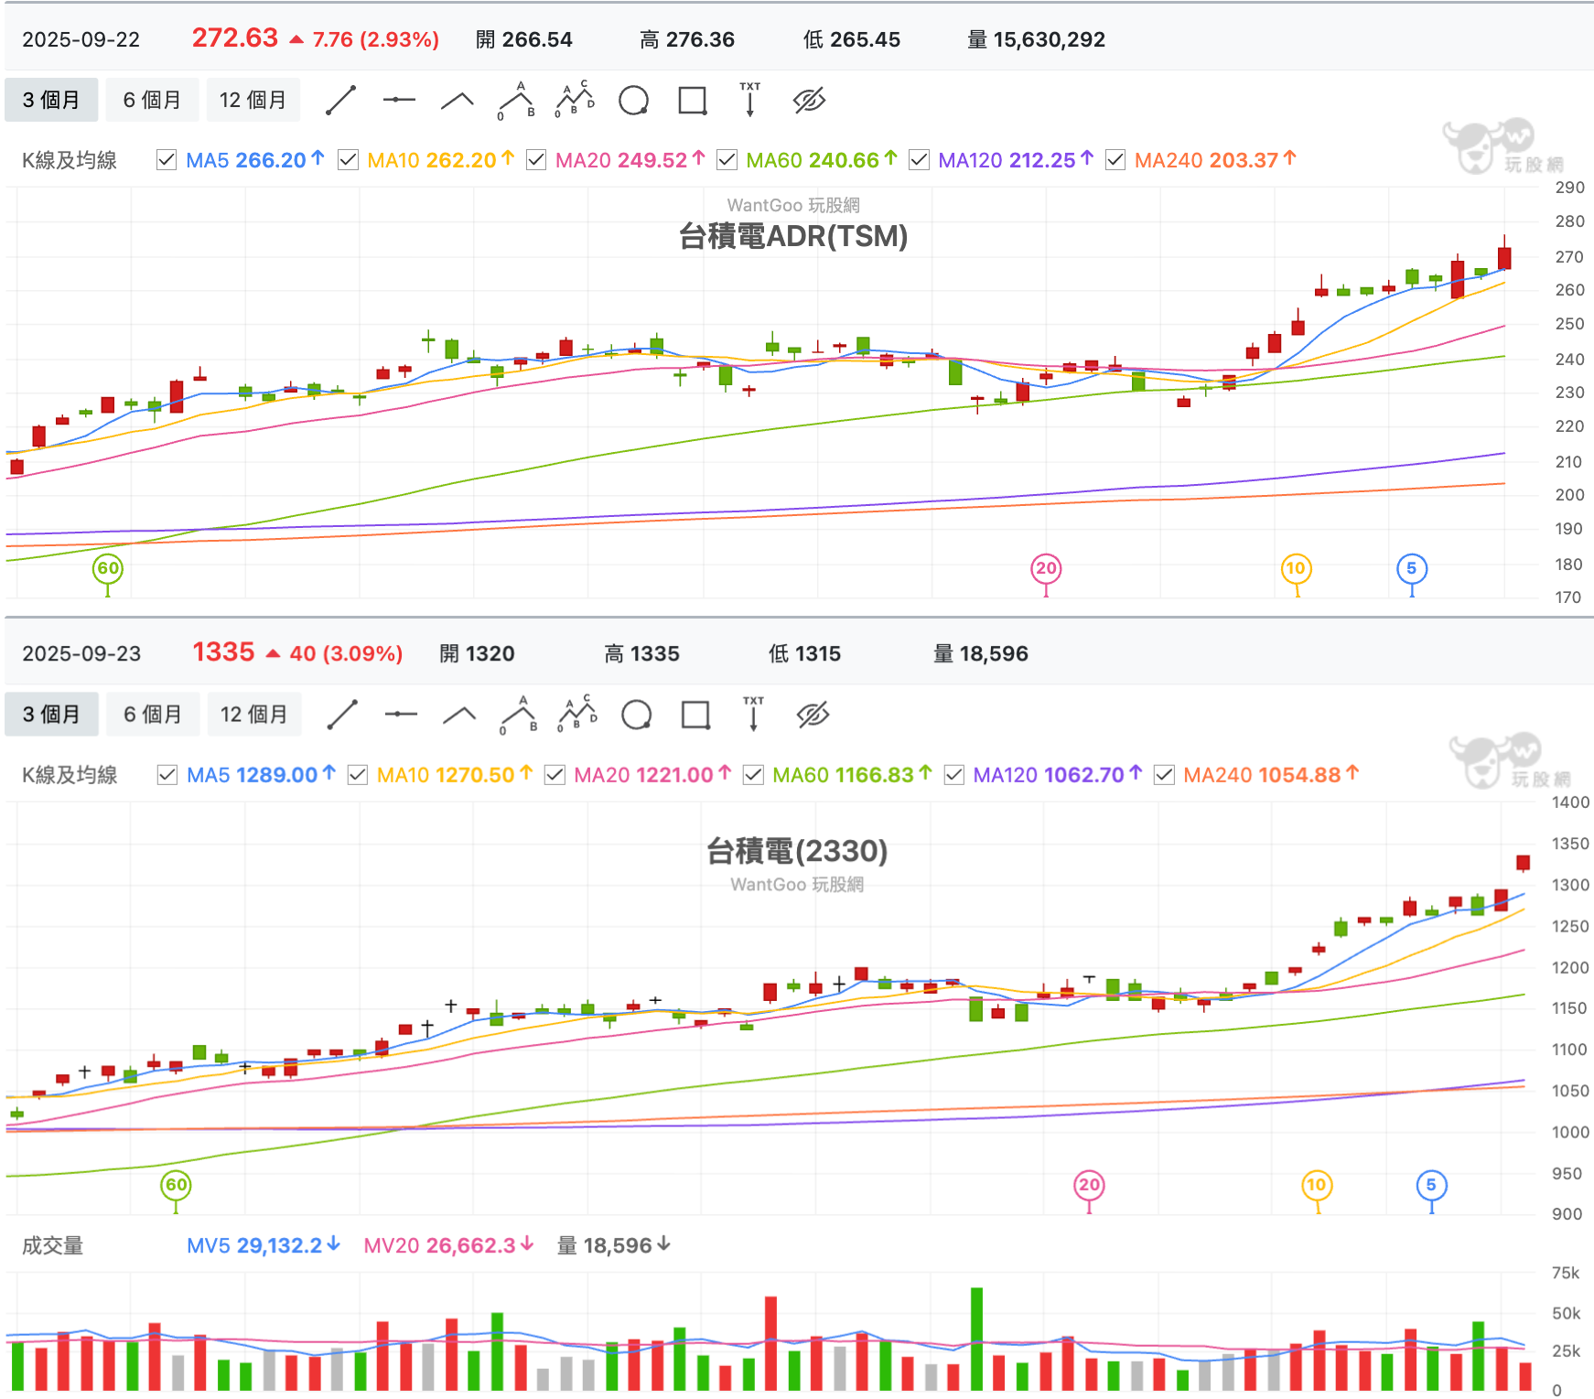
Task: Uncheck the MA5 moving average checkbox
Action: (167, 160)
